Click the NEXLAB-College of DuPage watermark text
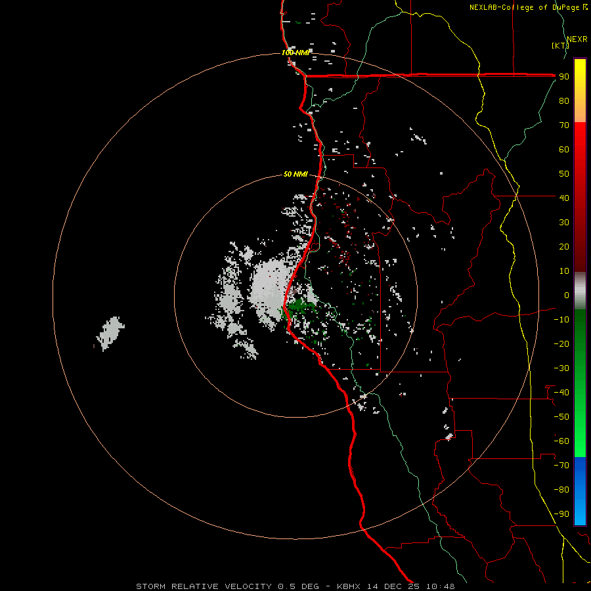The width and height of the screenshot is (591, 591). 528,7
